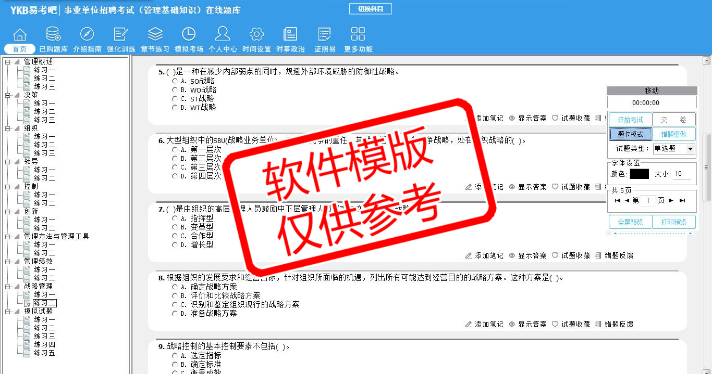Click the 切换科目 button

[370, 9]
